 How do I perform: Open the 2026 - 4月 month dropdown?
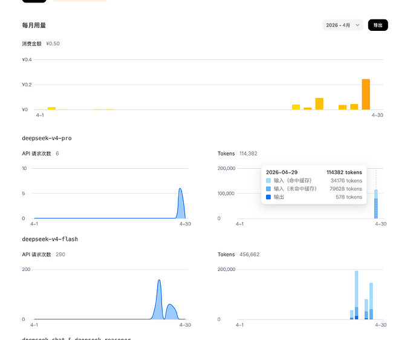click(342, 25)
